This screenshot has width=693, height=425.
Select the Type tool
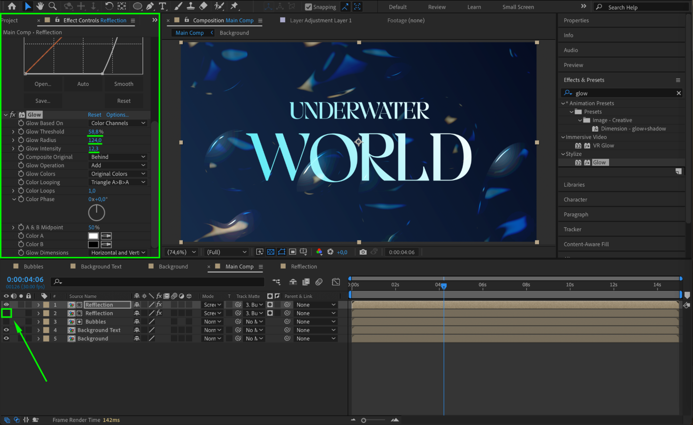click(162, 6)
